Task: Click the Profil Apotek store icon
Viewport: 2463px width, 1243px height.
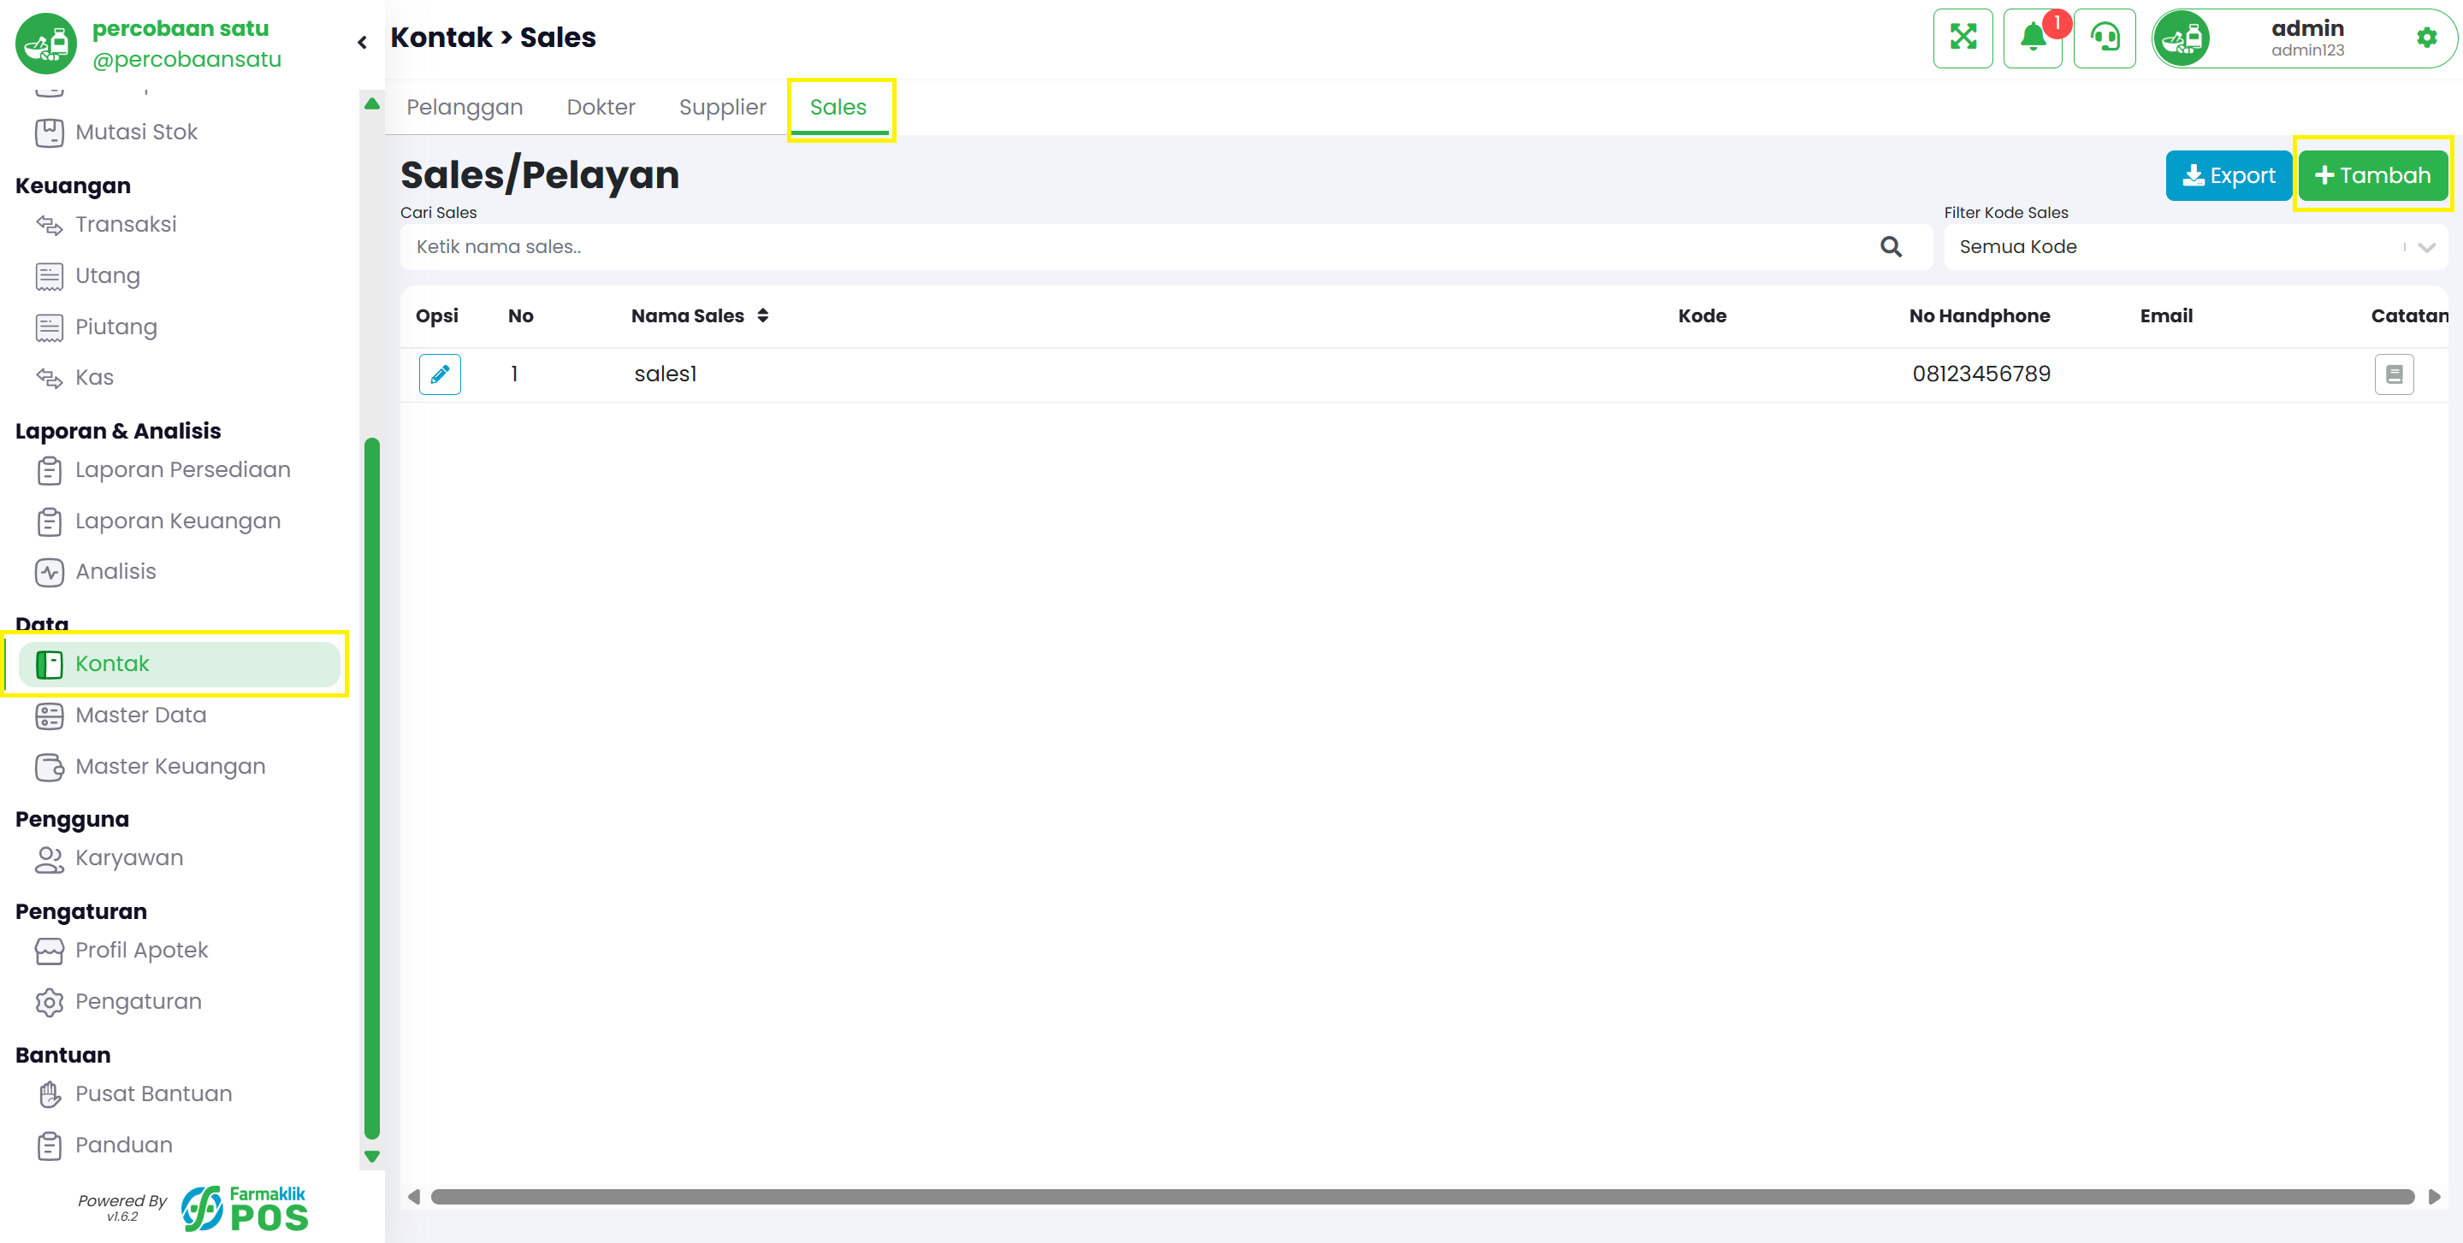Action: 50,951
